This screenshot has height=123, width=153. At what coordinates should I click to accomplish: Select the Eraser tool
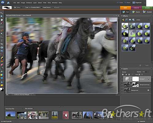pyautogui.click(x=2, y=65)
